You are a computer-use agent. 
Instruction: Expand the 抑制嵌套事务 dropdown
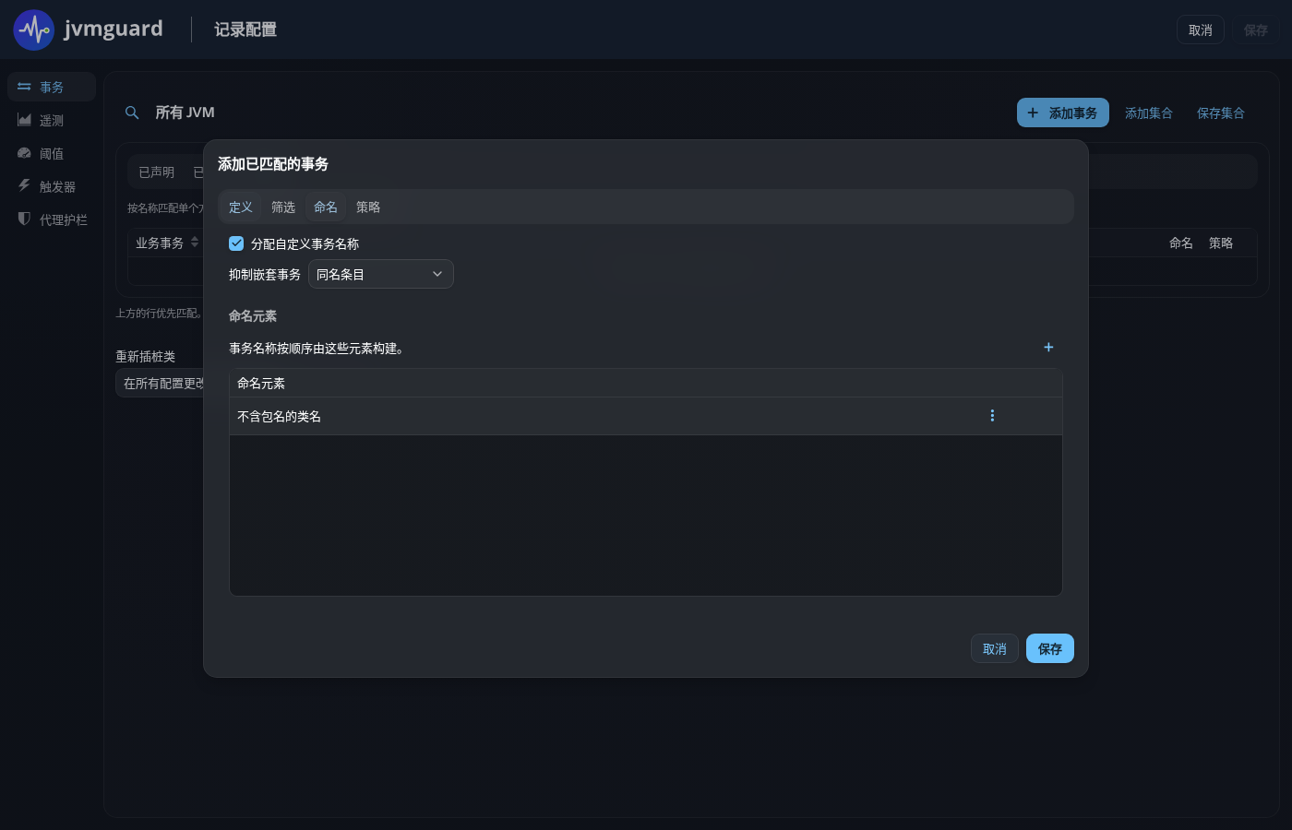click(x=380, y=274)
